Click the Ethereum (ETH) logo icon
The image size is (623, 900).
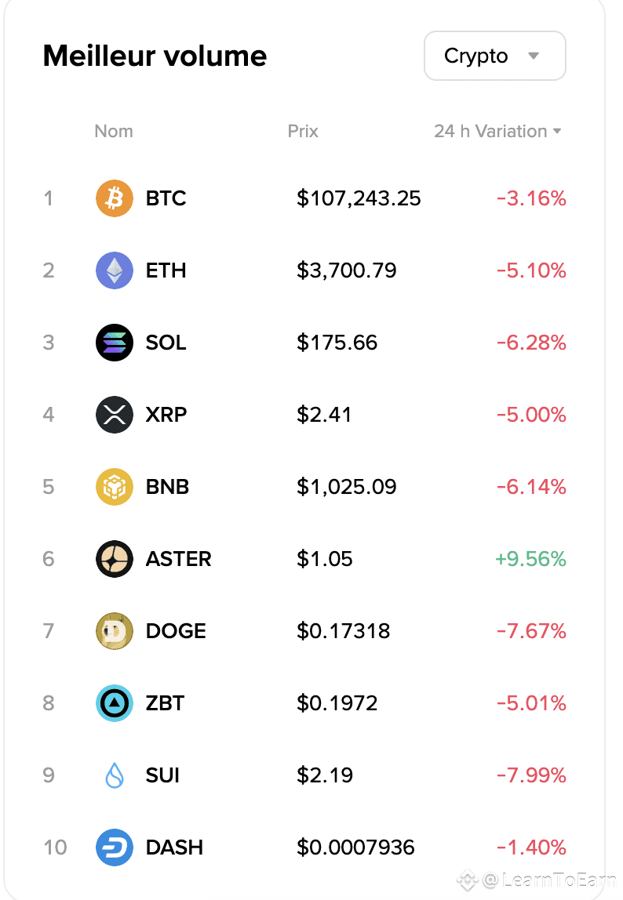114,270
